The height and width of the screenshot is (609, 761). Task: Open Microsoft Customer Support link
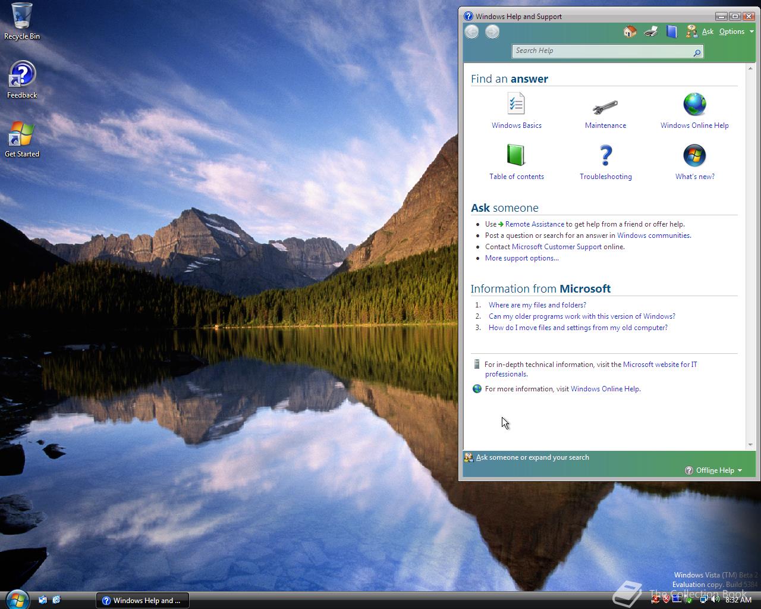click(556, 247)
